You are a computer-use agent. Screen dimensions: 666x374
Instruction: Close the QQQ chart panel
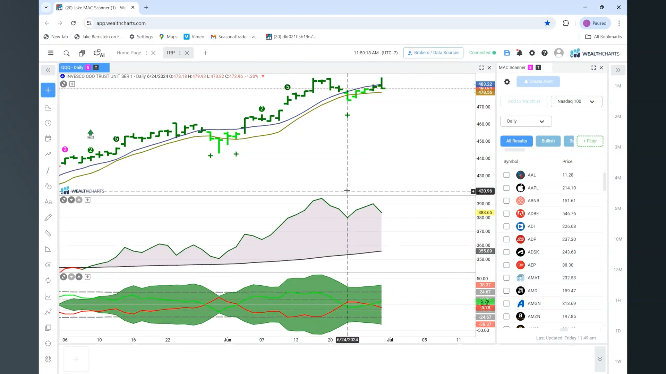(x=489, y=68)
